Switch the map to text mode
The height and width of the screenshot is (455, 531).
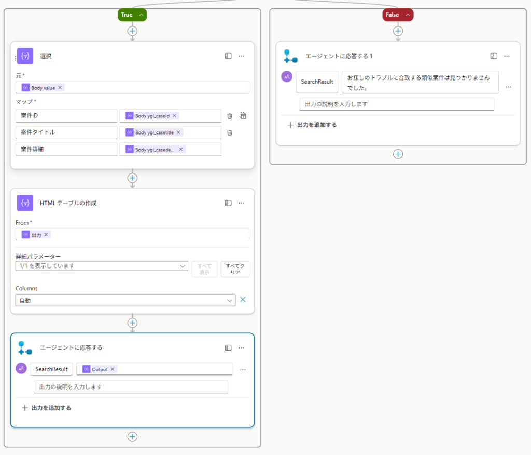pos(242,116)
